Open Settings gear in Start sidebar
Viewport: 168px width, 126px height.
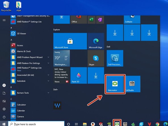click(4, 109)
